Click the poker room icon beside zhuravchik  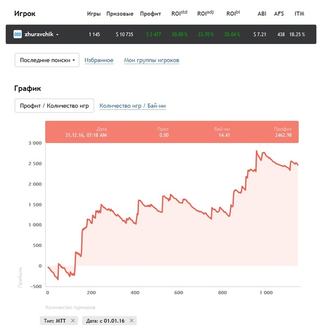17,34
